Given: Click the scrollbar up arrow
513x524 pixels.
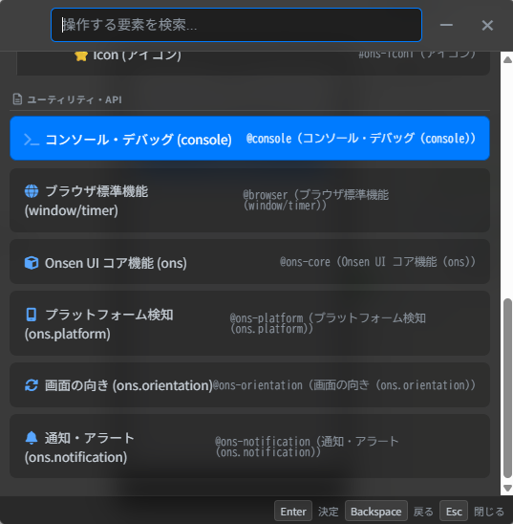Looking at the screenshot, I should (x=507, y=60).
